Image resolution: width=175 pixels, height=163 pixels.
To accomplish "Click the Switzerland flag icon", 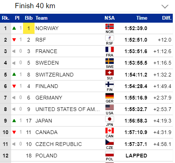I will [110, 73].
